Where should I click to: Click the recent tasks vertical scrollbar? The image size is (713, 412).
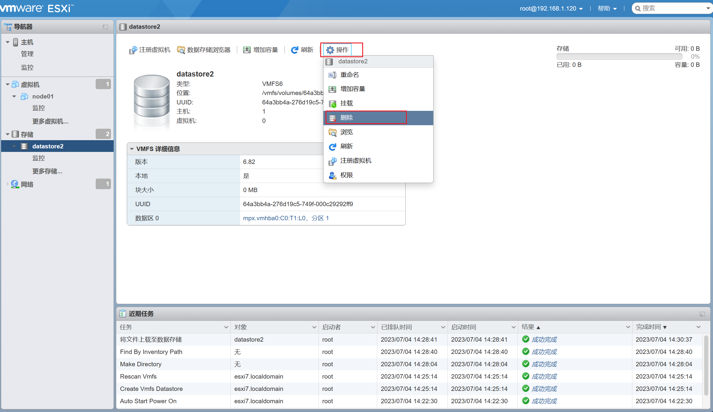click(x=707, y=365)
